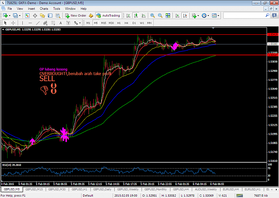The image size is (279, 198).
Task: Open the Periods clock icon
Action: [204, 16]
